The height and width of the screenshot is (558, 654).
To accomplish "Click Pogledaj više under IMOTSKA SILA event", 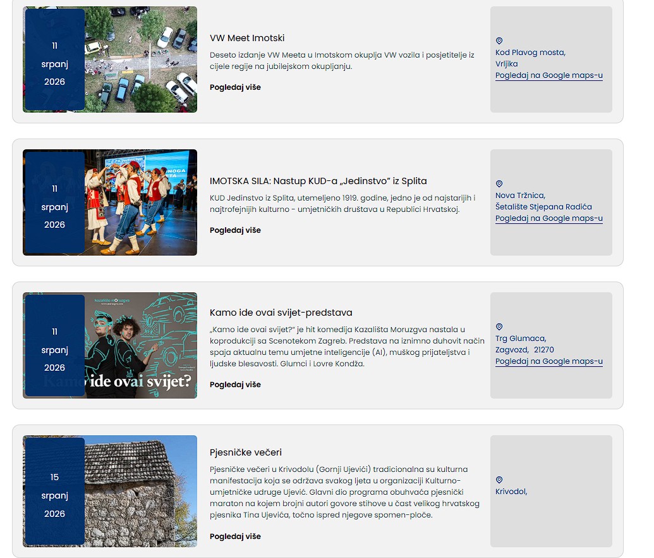I will (x=235, y=230).
